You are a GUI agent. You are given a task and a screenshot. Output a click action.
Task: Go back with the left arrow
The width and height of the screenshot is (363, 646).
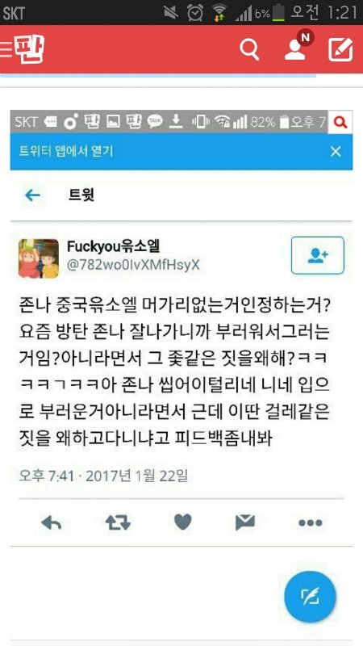pos(32,195)
